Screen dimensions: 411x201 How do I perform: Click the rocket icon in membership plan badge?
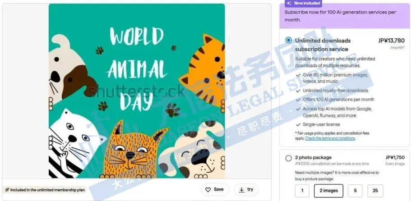click(7, 190)
